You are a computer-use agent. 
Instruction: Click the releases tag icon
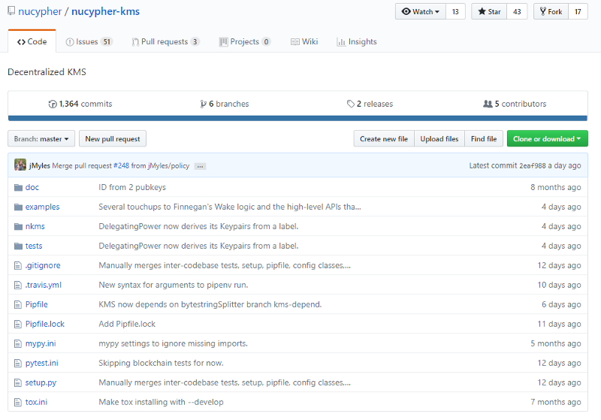[350, 104]
